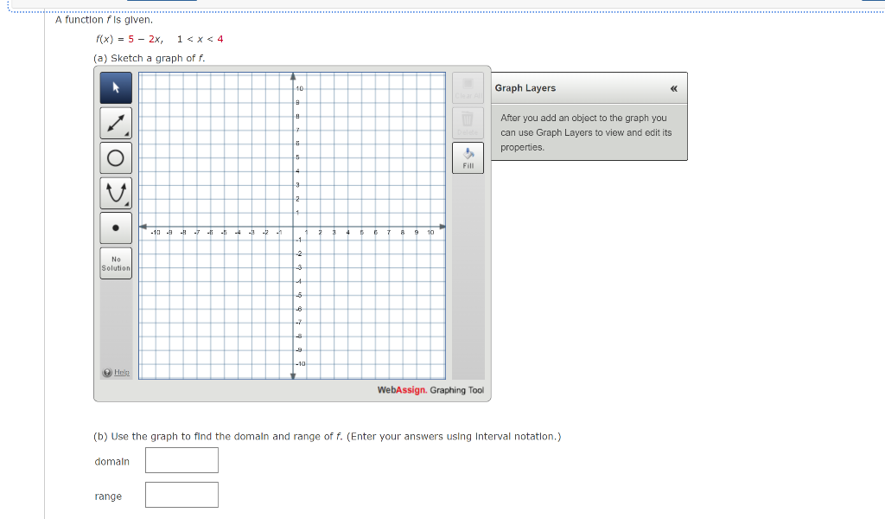
Task: Click the '(a) Sketch a graph of f.' text
Action: click(149, 58)
